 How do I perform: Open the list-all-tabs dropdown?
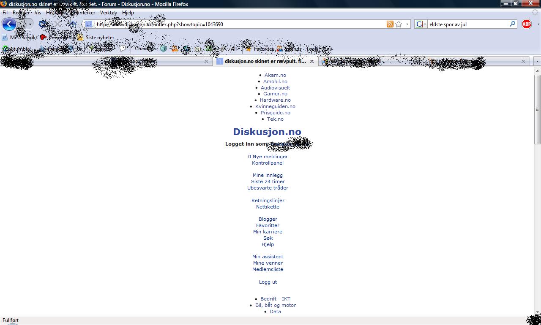coord(537,61)
